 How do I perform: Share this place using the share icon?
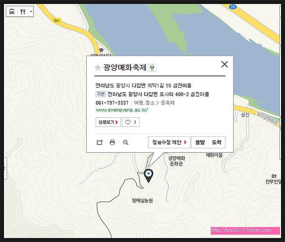[x=100, y=142]
